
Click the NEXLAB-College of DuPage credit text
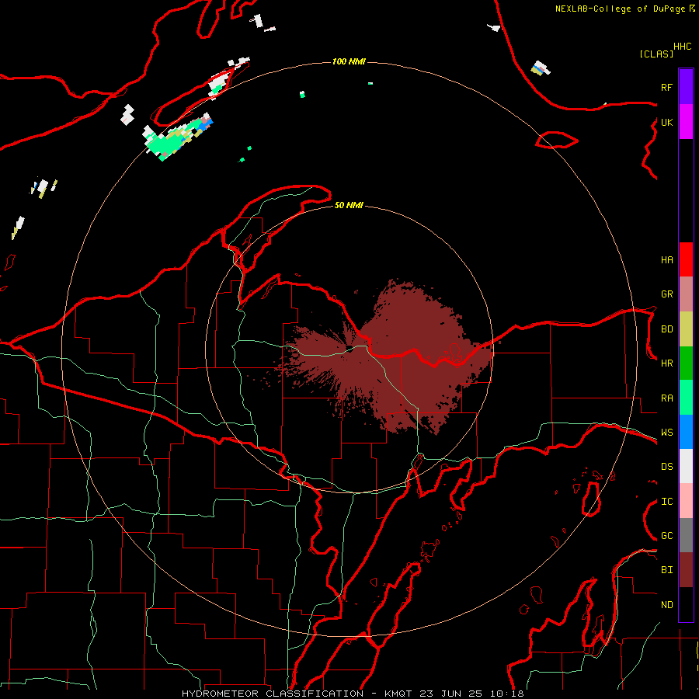click(x=620, y=9)
